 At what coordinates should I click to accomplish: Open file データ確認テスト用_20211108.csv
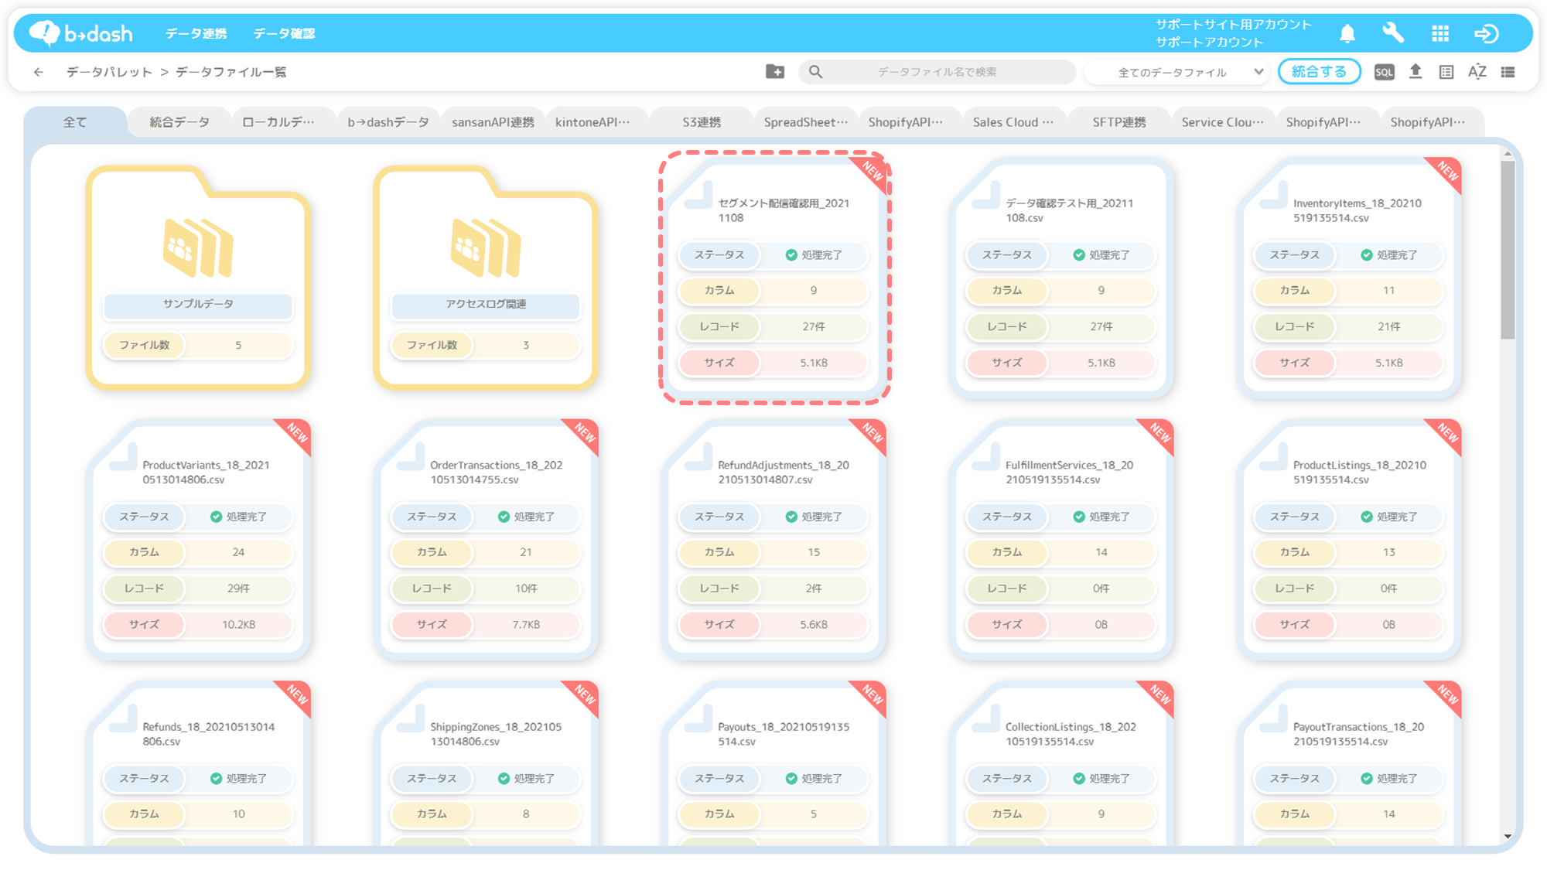tap(1061, 278)
